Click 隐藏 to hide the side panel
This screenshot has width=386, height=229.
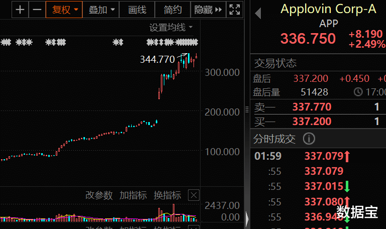(x=208, y=10)
